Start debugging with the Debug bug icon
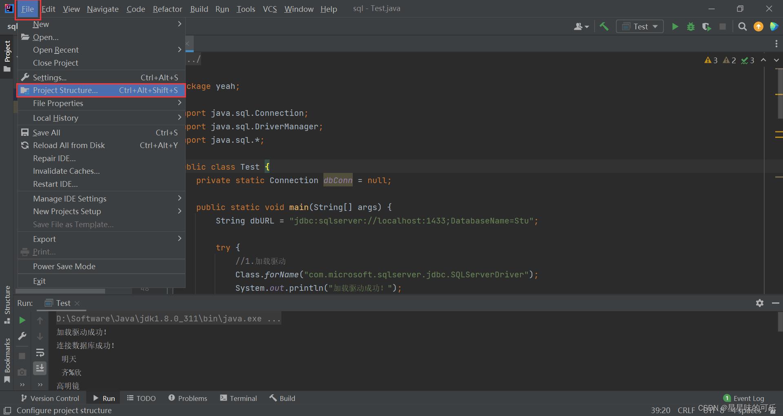 690,27
